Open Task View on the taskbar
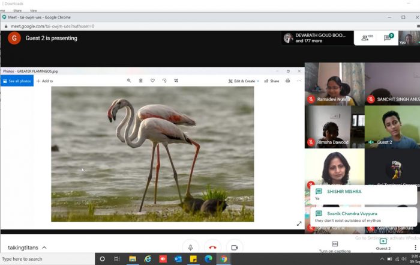The width and height of the screenshot is (420, 265). pyautogui.click(x=117, y=259)
